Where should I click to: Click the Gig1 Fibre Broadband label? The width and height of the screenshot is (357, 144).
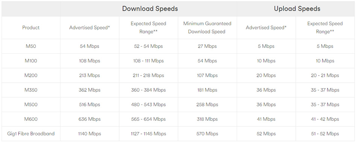click(31, 134)
